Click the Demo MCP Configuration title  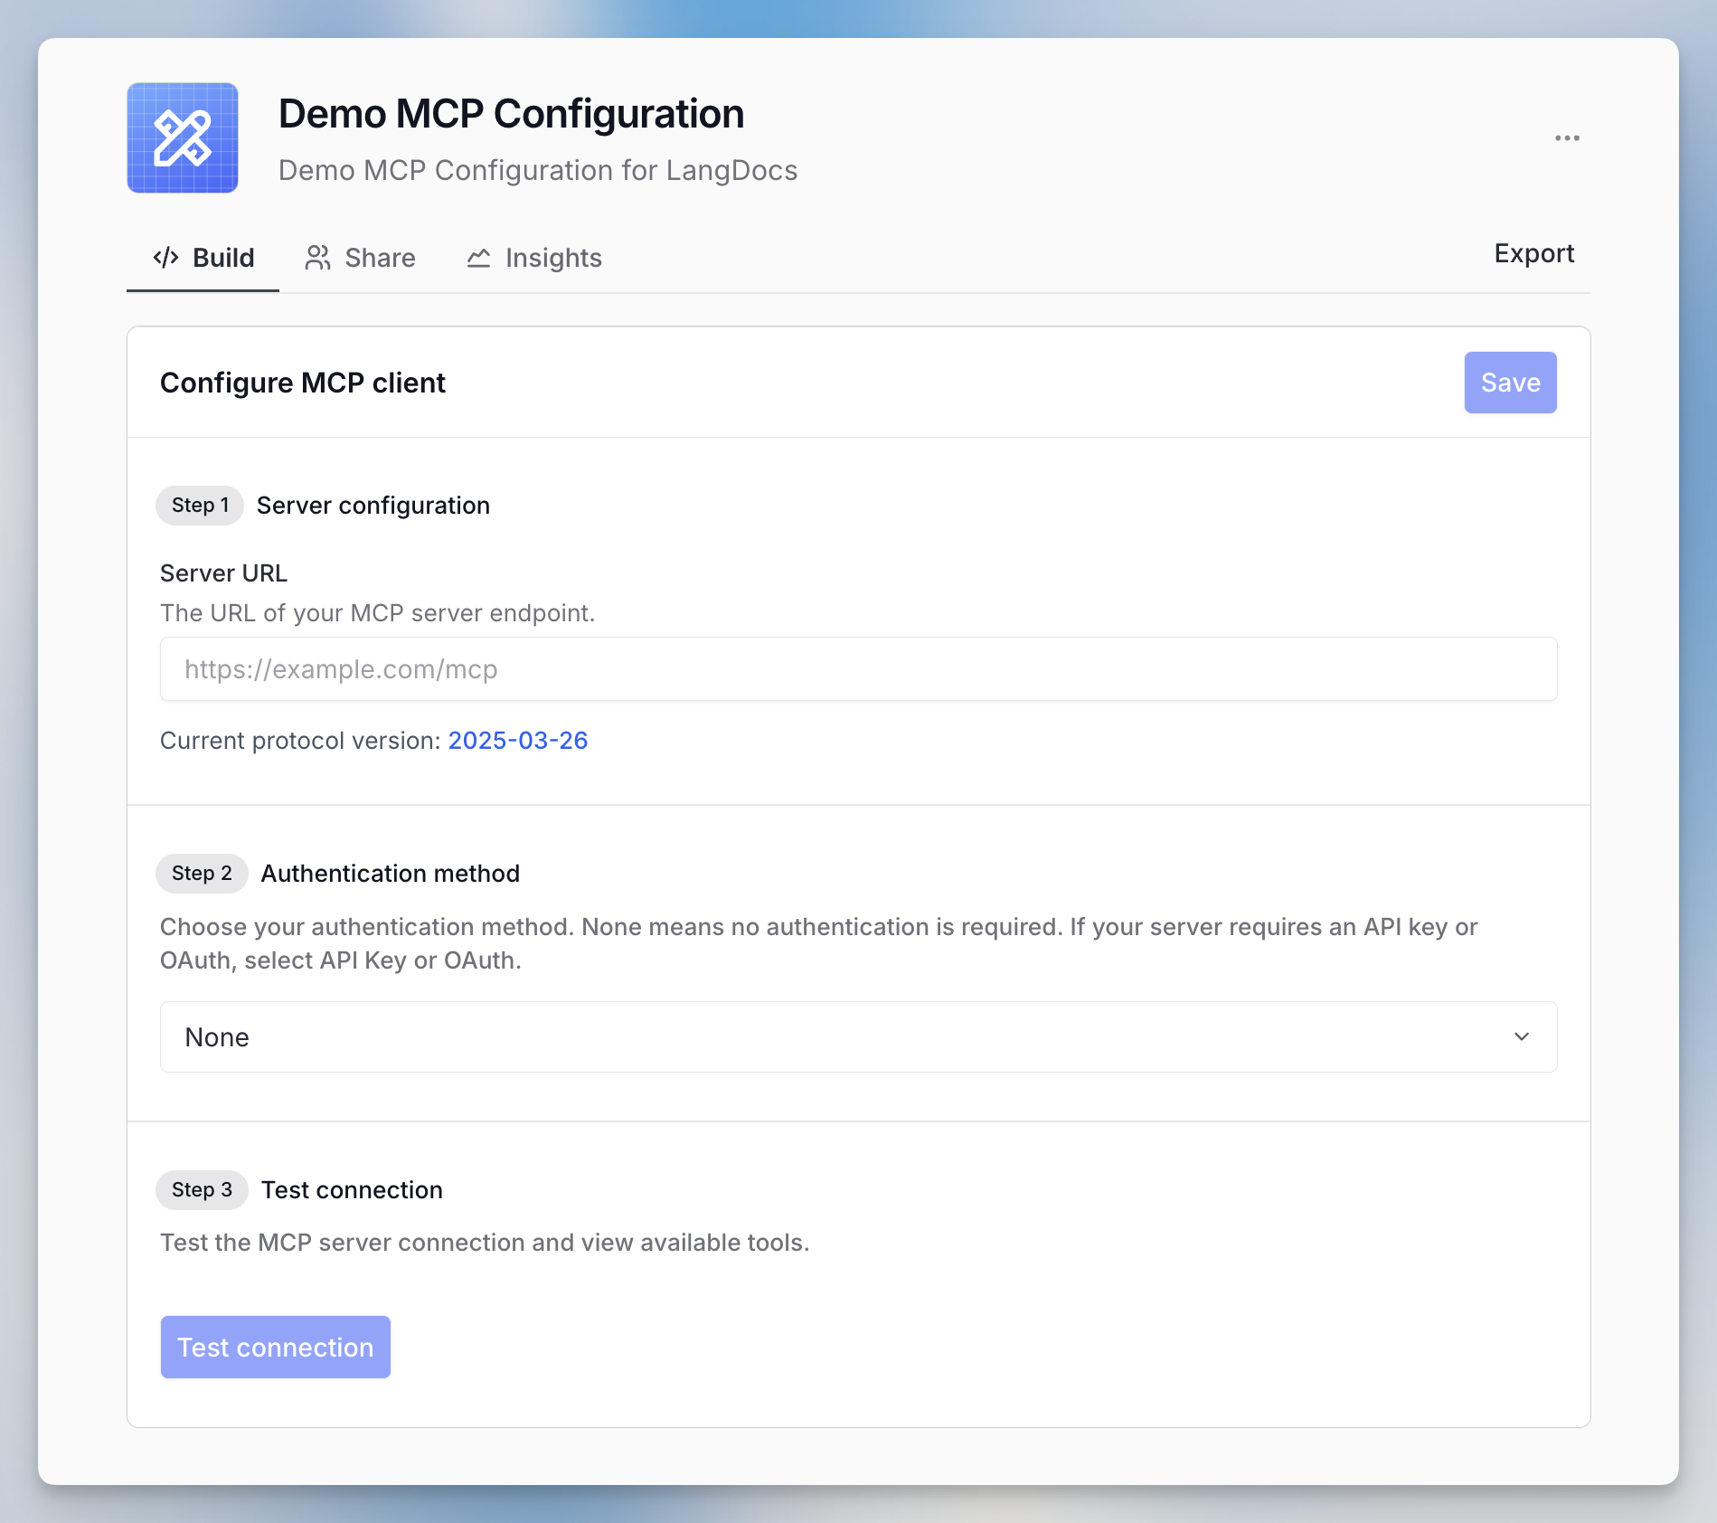point(511,114)
